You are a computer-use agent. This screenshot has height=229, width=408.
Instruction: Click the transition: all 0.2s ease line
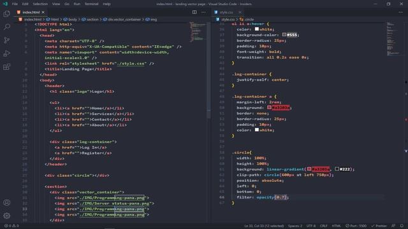[273, 57]
